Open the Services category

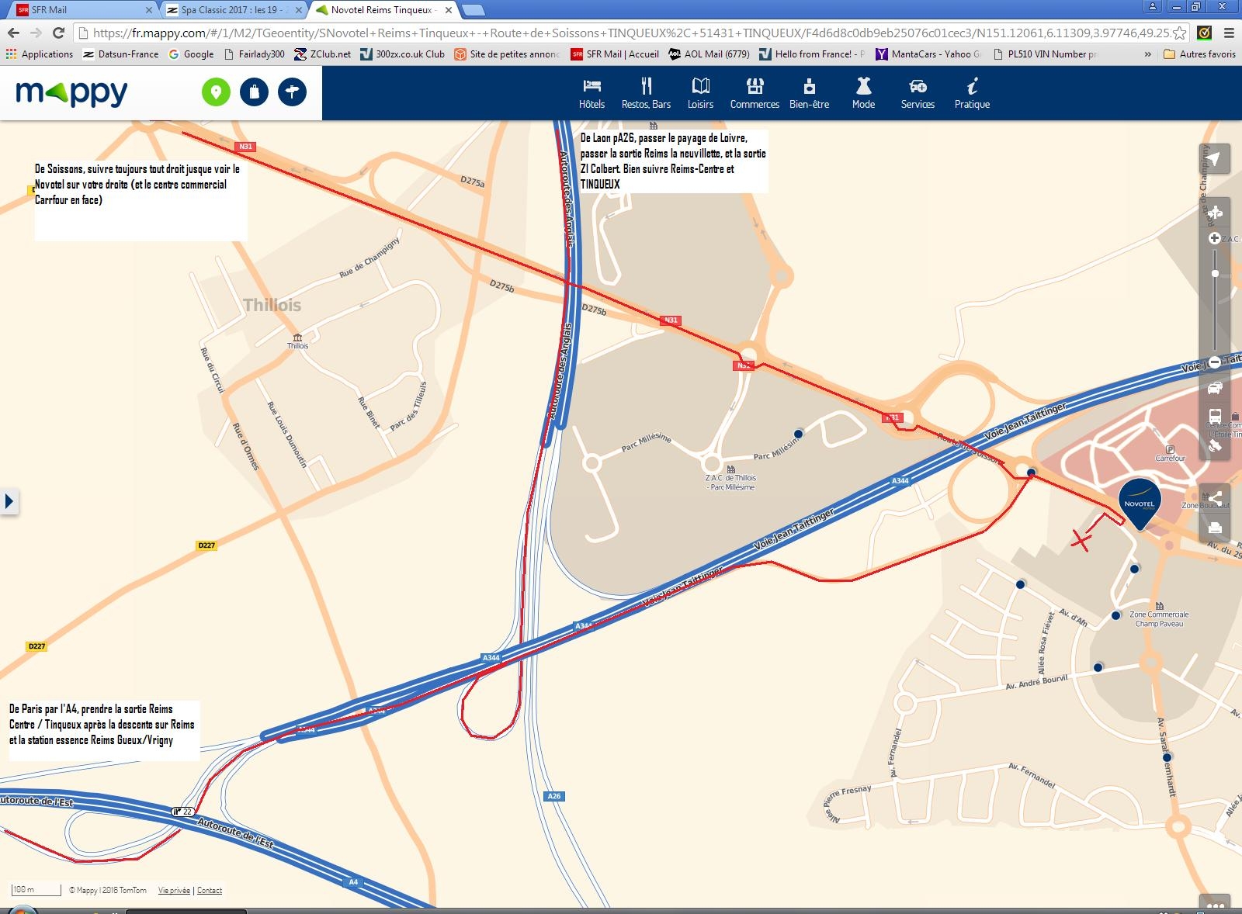click(918, 93)
